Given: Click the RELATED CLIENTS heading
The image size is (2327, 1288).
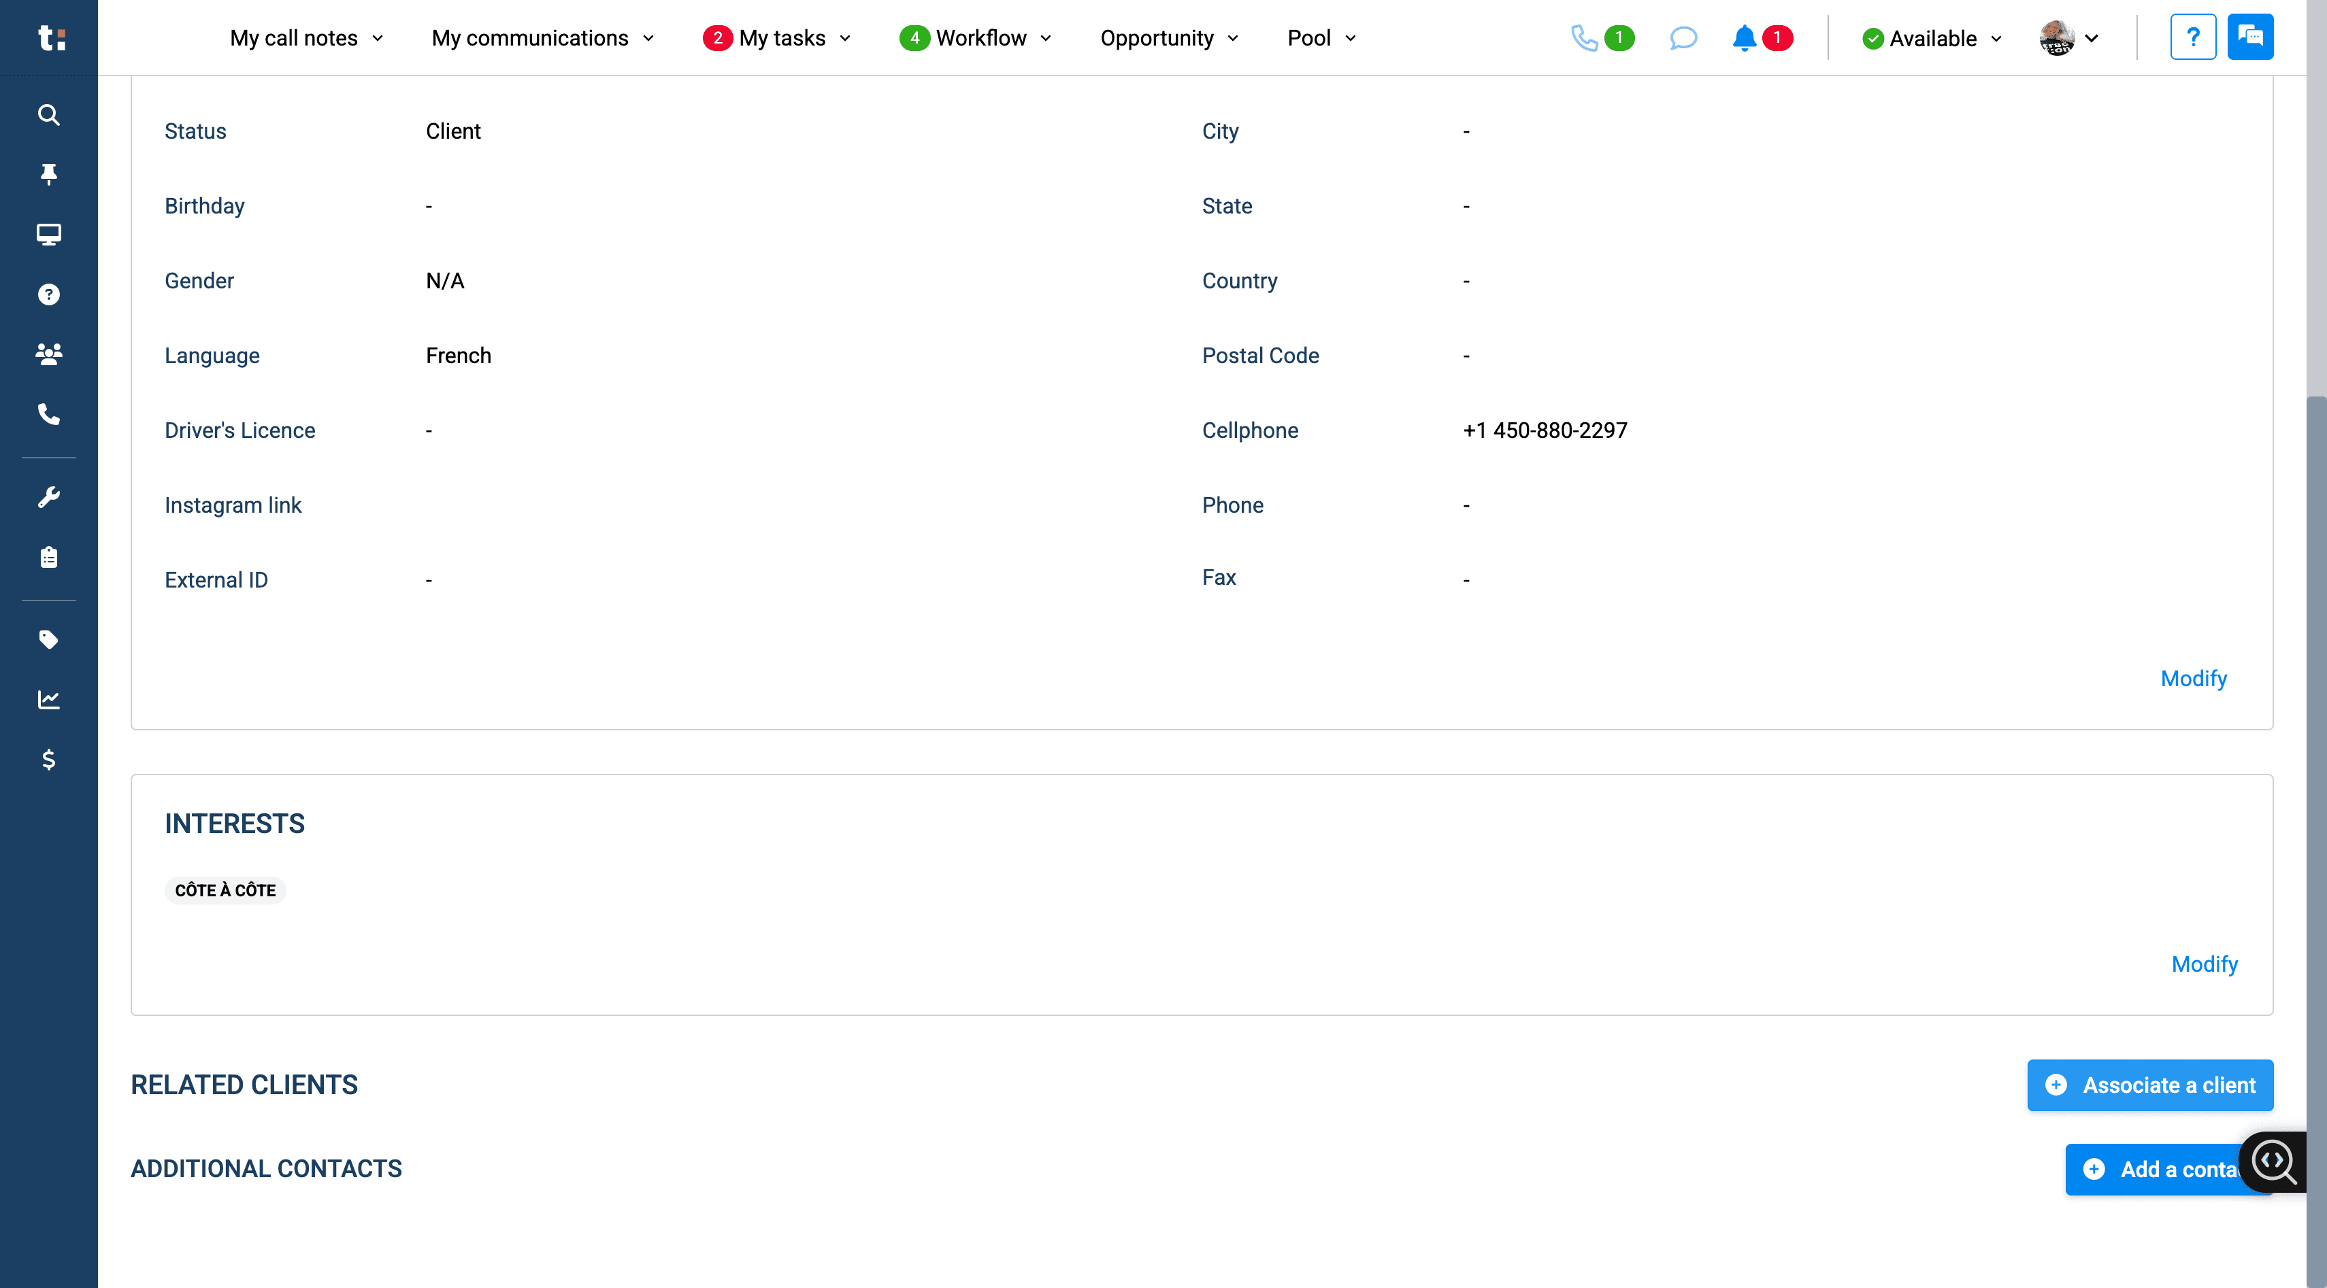Looking at the screenshot, I should click(244, 1085).
